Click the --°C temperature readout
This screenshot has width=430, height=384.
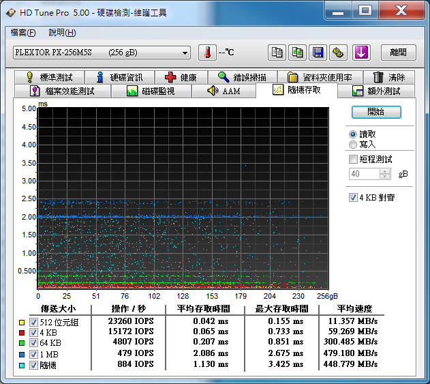tap(226, 52)
